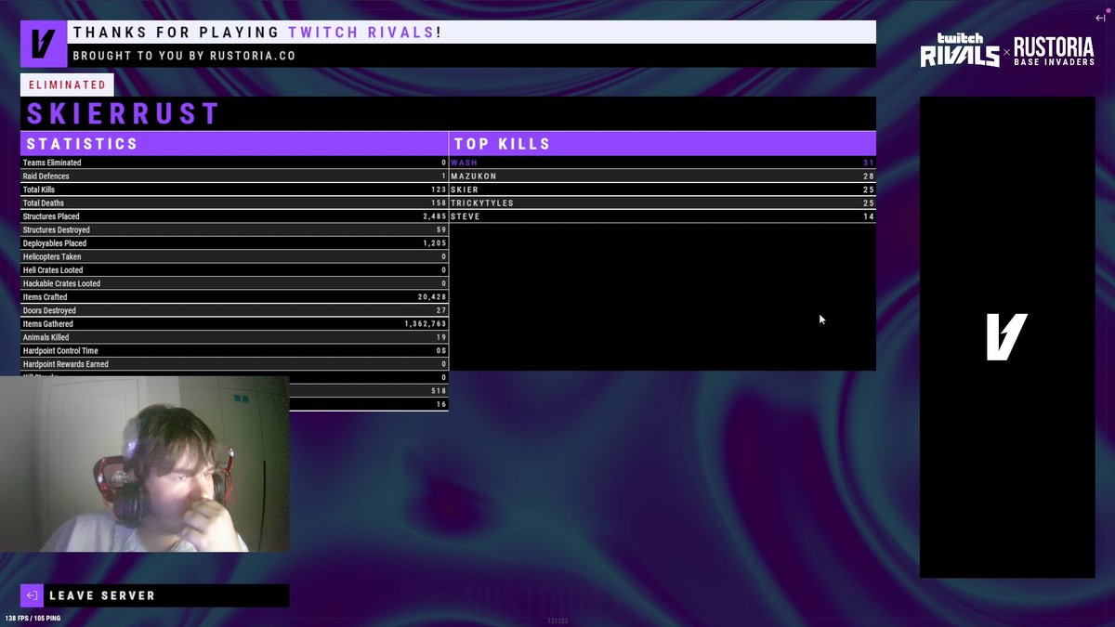
Task: Select the Teams Eliminated row
Action: pyautogui.click(x=234, y=163)
